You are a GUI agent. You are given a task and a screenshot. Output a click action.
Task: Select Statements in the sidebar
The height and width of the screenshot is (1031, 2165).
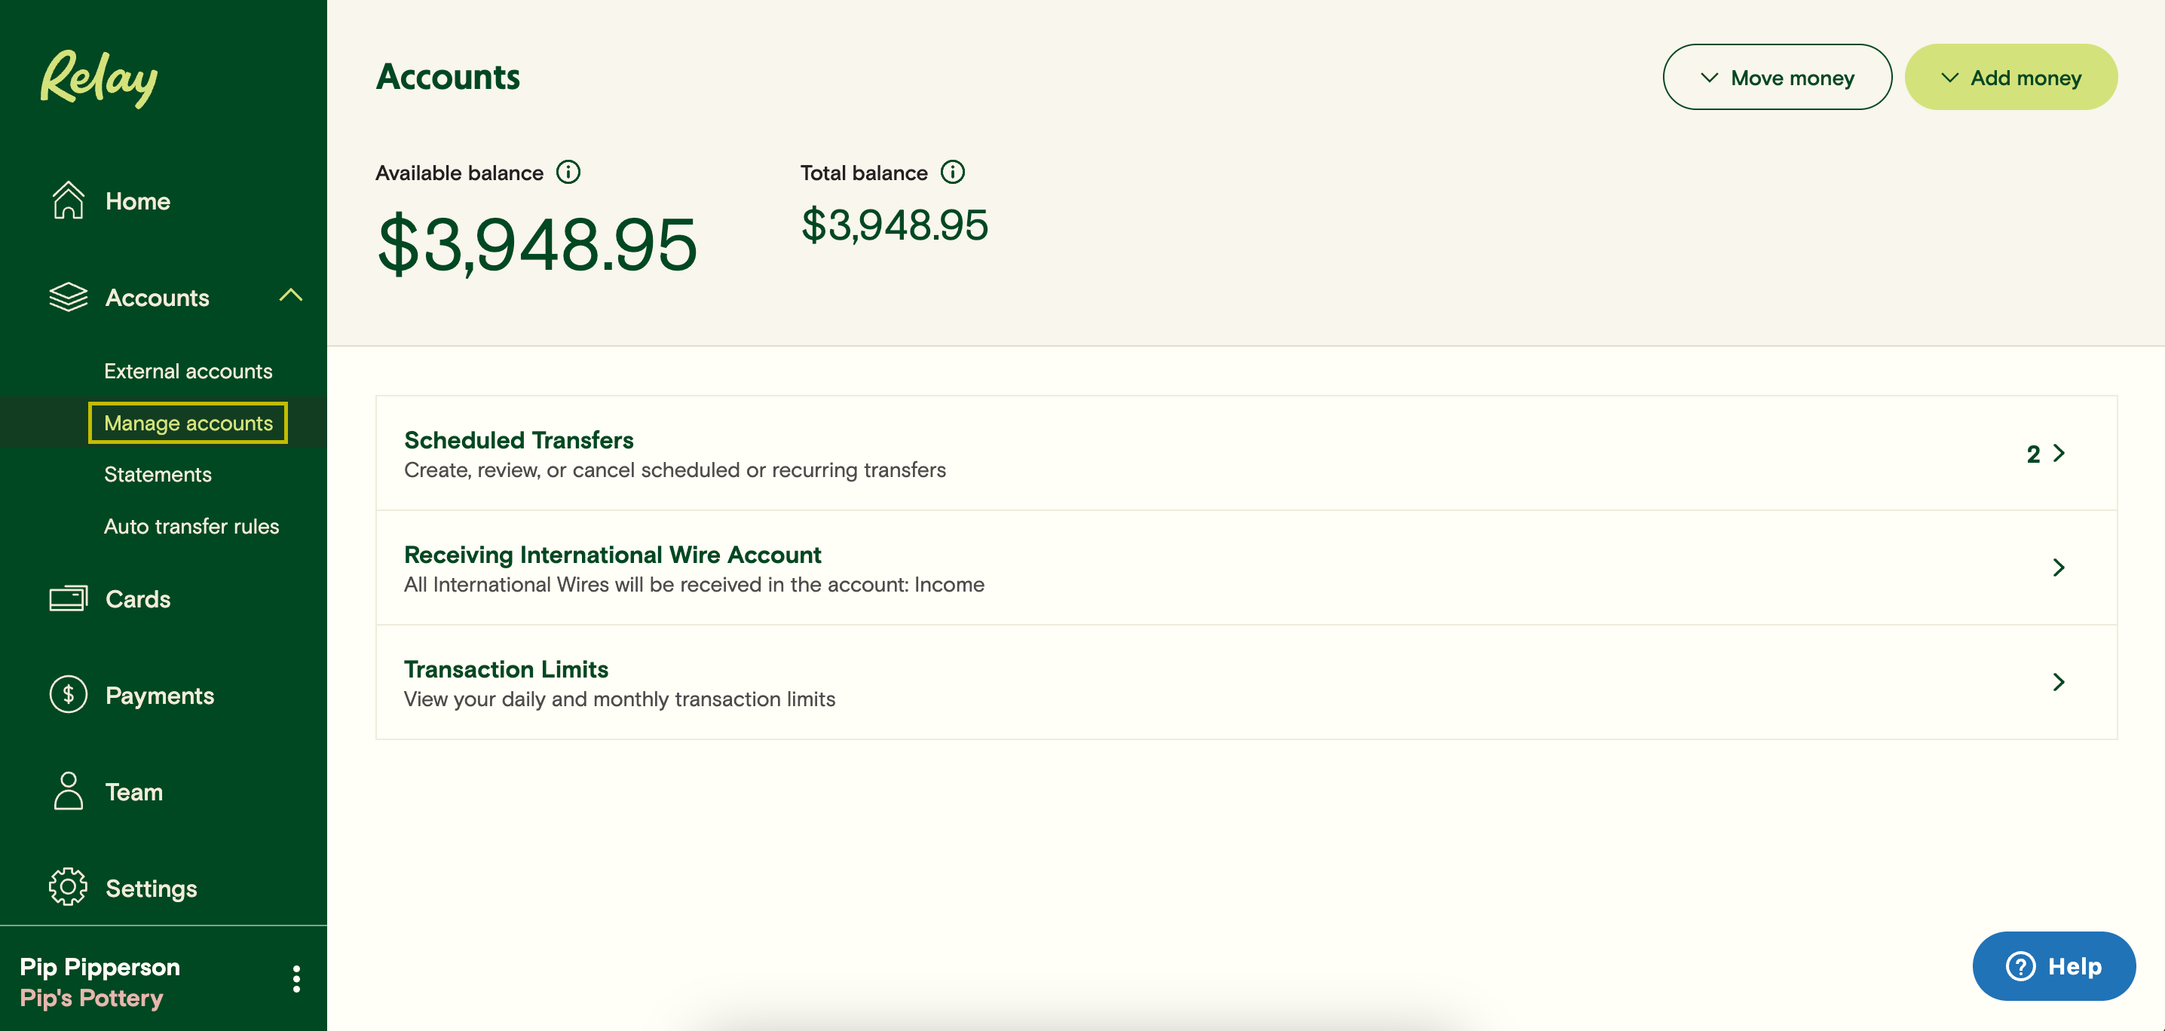click(x=158, y=475)
